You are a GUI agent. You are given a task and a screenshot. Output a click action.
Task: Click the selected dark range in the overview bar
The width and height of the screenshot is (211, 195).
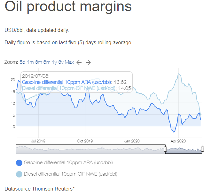coord(184,150)
